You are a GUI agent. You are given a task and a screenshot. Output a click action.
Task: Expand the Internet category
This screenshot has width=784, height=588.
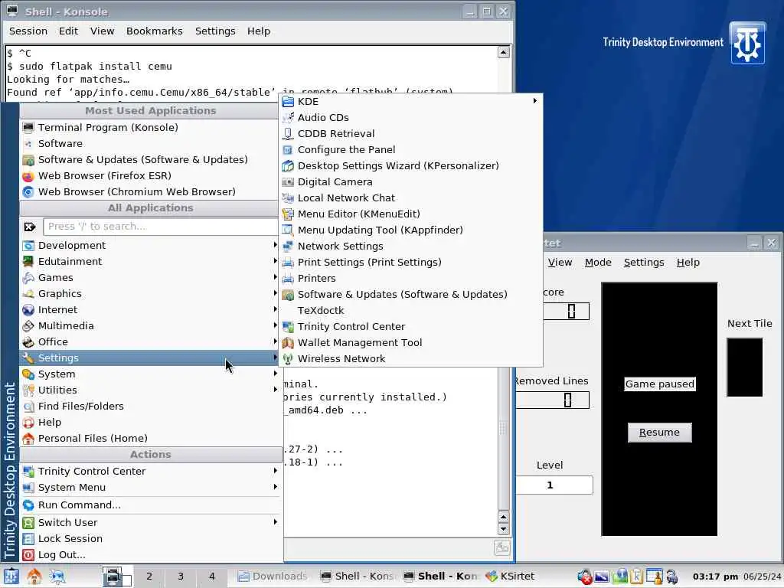[x=150, y=309]
